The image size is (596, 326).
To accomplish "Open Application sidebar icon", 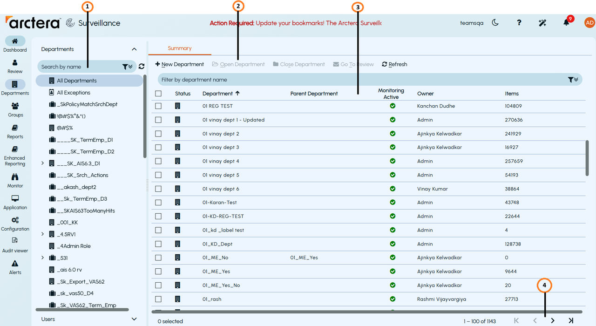I will point(15,199).
